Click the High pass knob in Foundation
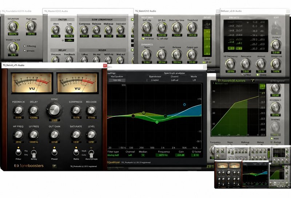The width and height of the screenshot is (291, 198). 31,26
